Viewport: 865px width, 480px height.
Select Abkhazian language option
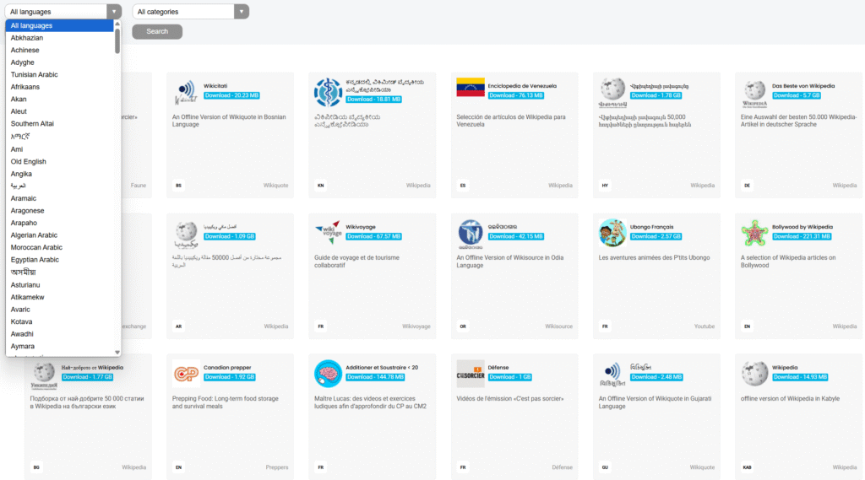(60, 38)
